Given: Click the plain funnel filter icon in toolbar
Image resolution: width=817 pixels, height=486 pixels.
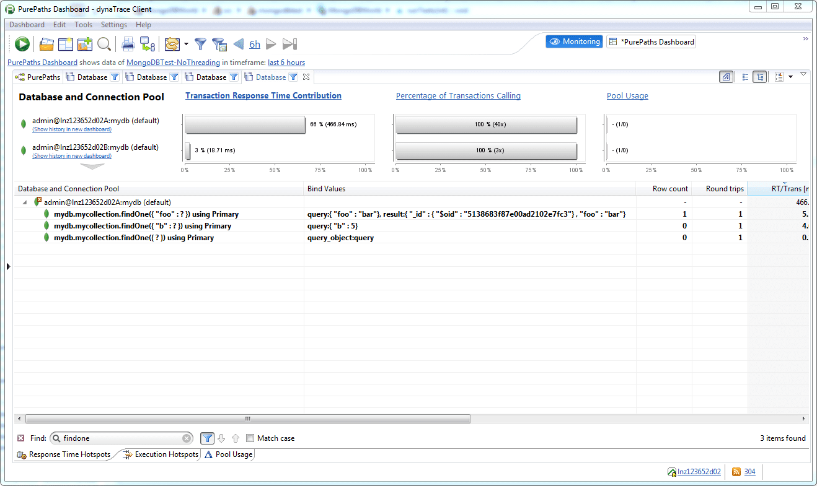Looking at the screenshot, I should click(x=200, y=44).
